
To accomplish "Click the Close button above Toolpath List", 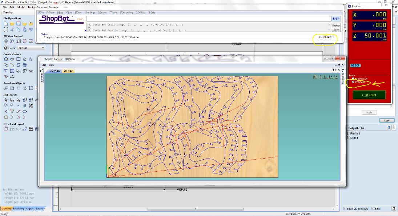I will coord(387,121).
